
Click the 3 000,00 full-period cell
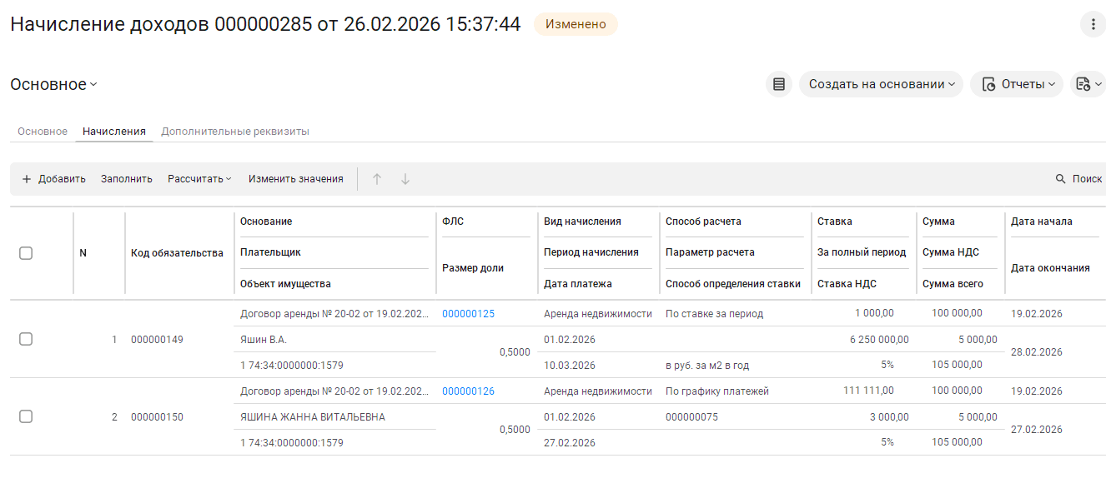pos(889,417)
